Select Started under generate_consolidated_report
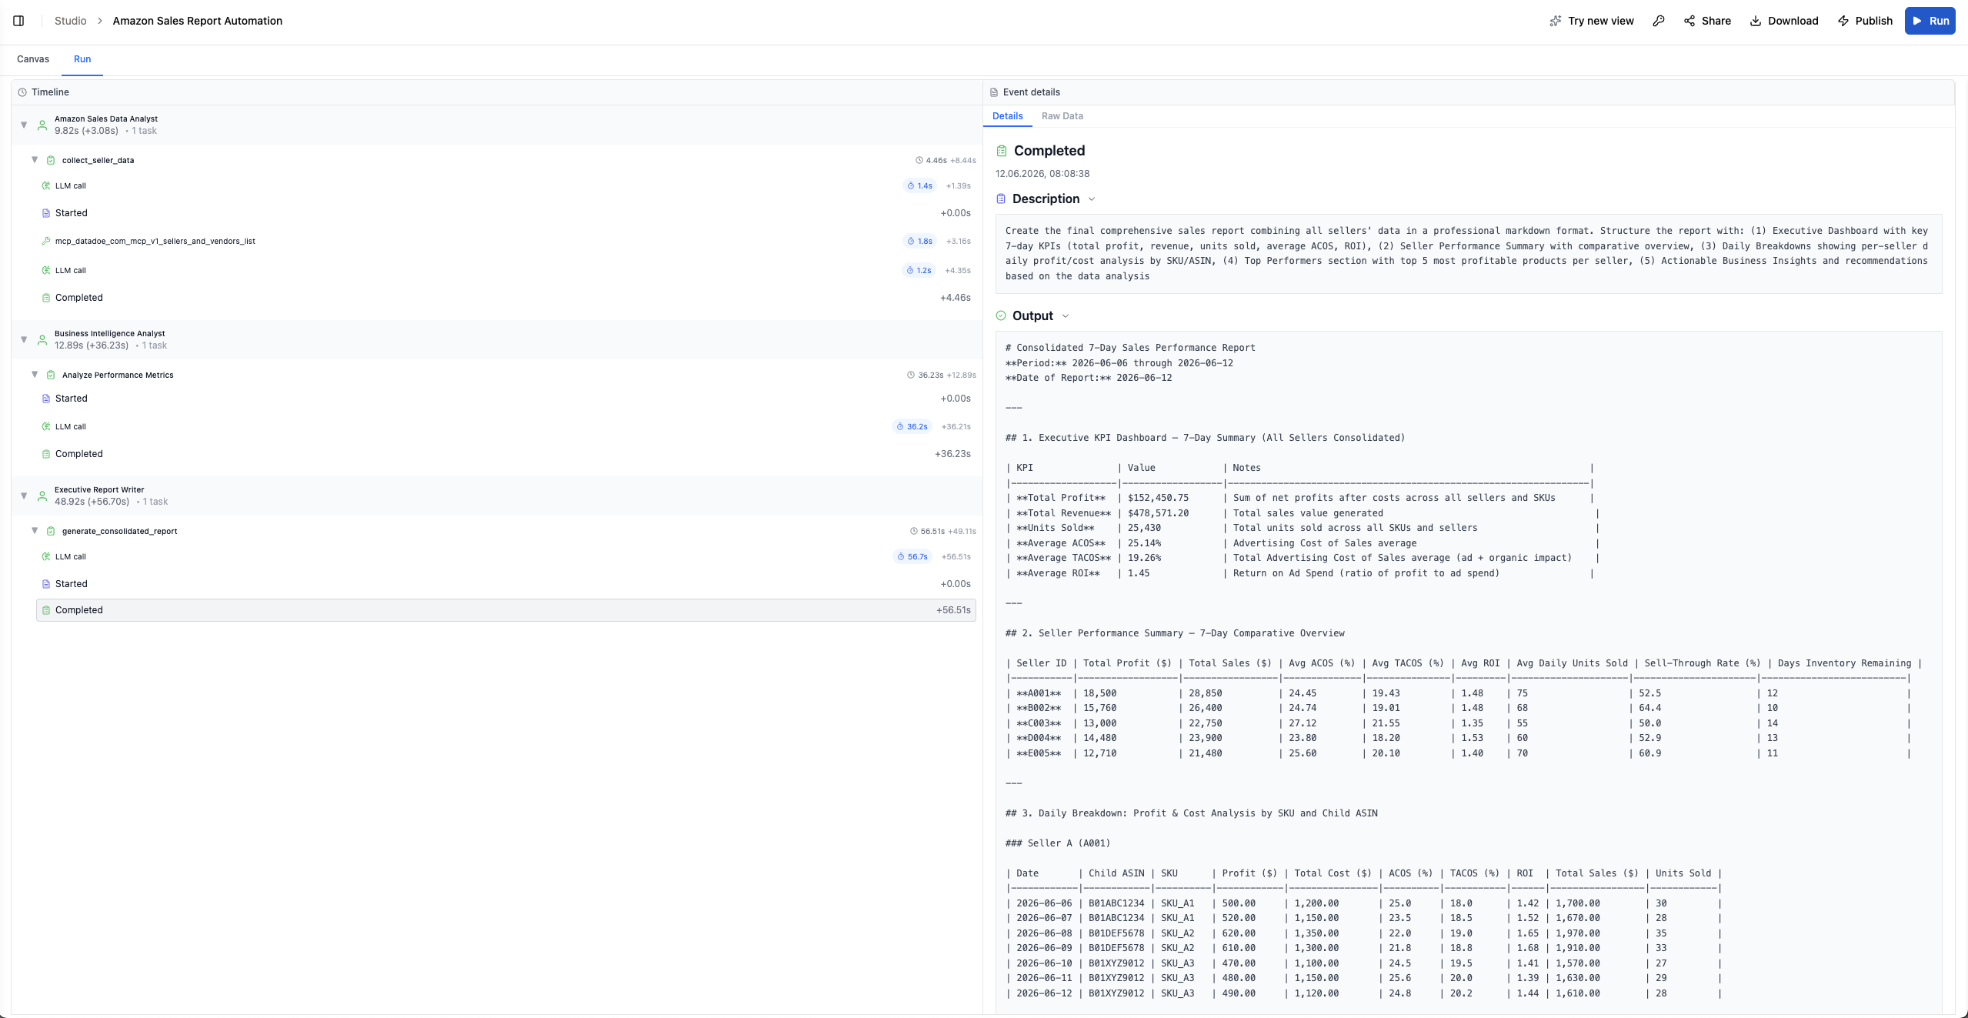This screenshot has width=1968, height=1018. [506, 584]
